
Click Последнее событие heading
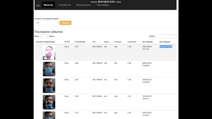[48, 32]
